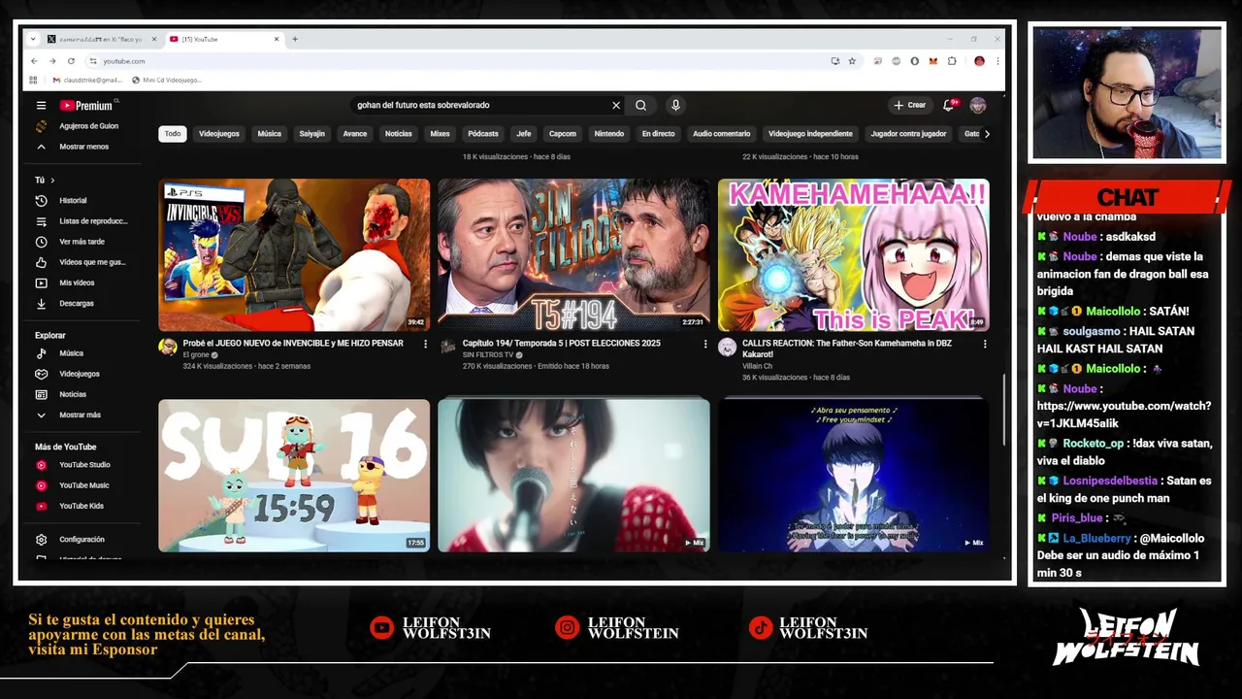Screen dimensions: 1242x699
Task: Open Listas de reproducción in sidebar
Action: [82, 220]
